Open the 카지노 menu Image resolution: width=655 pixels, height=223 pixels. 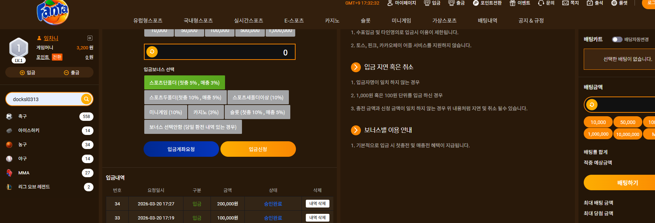[332, 20]
